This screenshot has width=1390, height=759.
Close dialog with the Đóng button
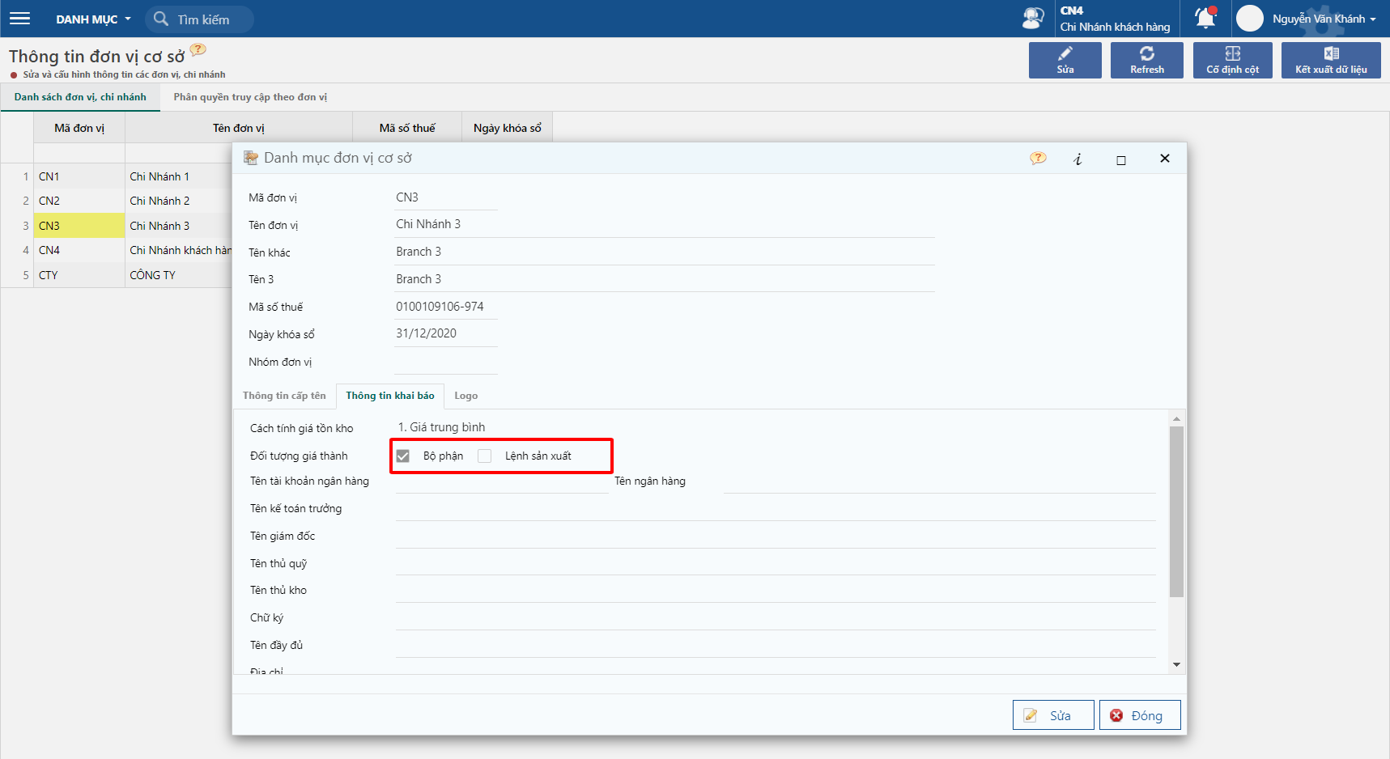coord(1140,715)
